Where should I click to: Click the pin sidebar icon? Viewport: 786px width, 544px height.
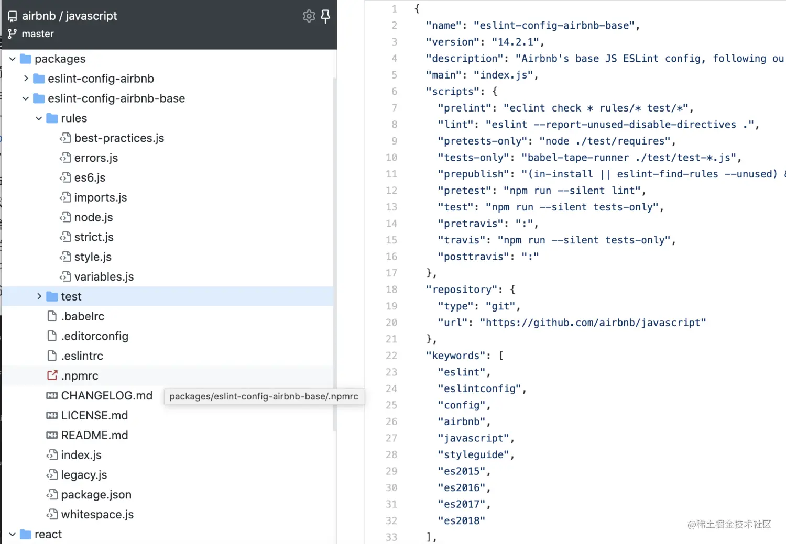(x=325, y=16)
